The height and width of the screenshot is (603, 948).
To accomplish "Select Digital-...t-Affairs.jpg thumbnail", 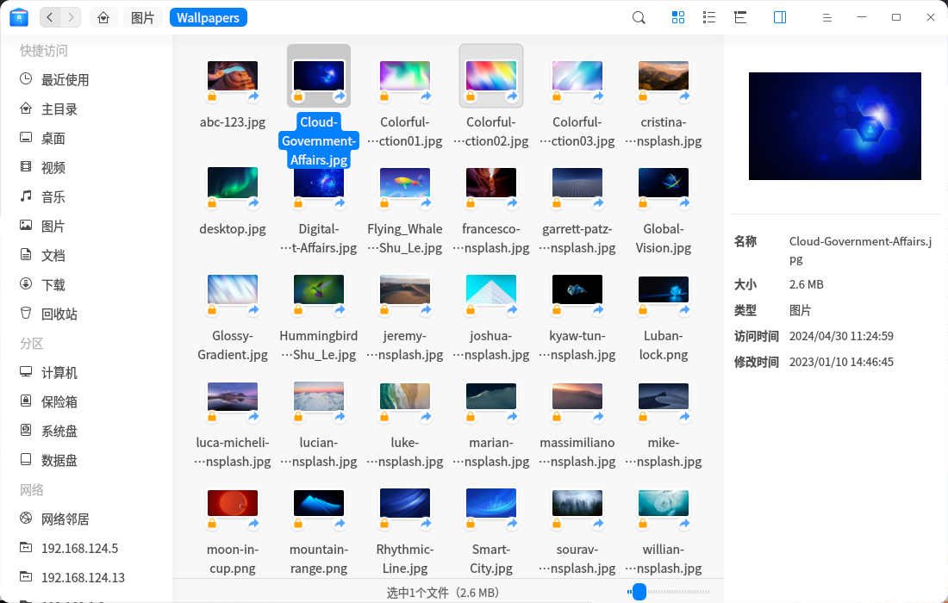I will [319, 183].
